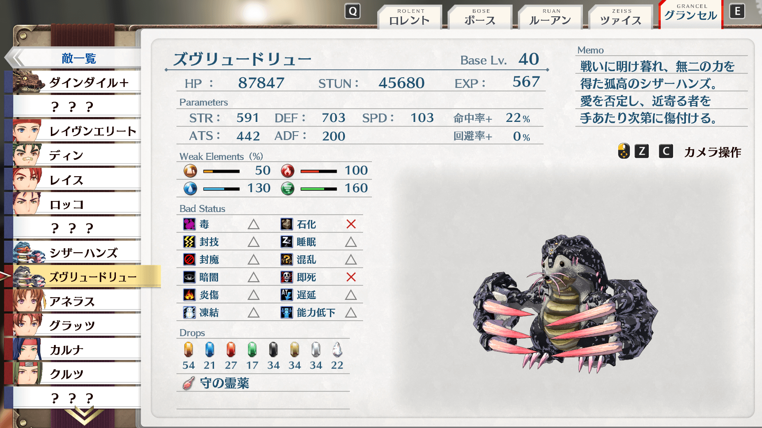Click the wind element weakness bar
The image size is (762, 428).
[x=318, y=189]
